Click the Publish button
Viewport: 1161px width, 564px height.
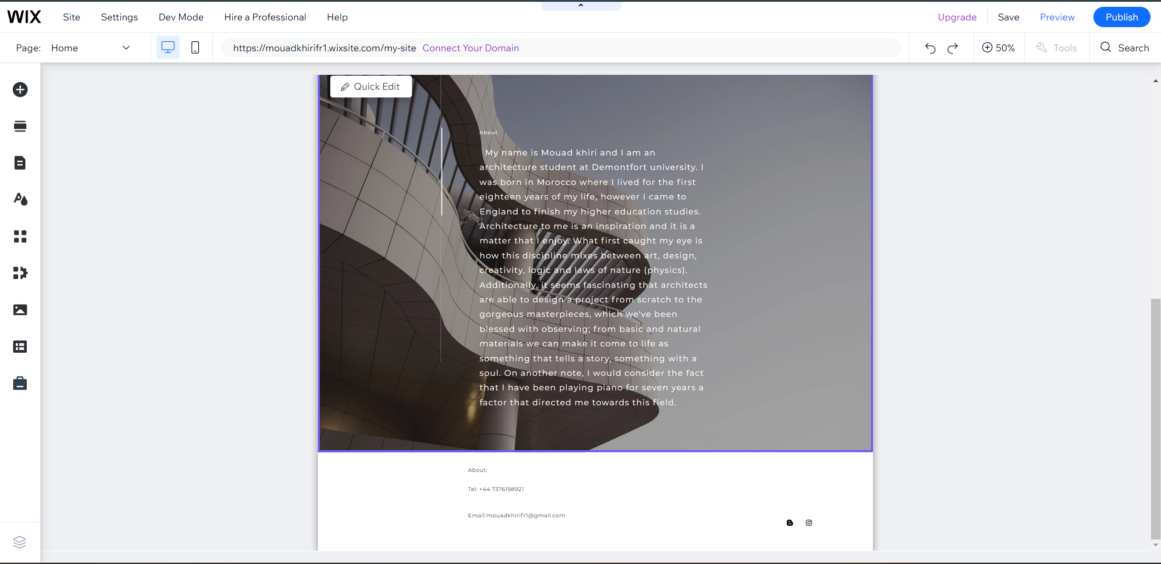(1122, 17)
